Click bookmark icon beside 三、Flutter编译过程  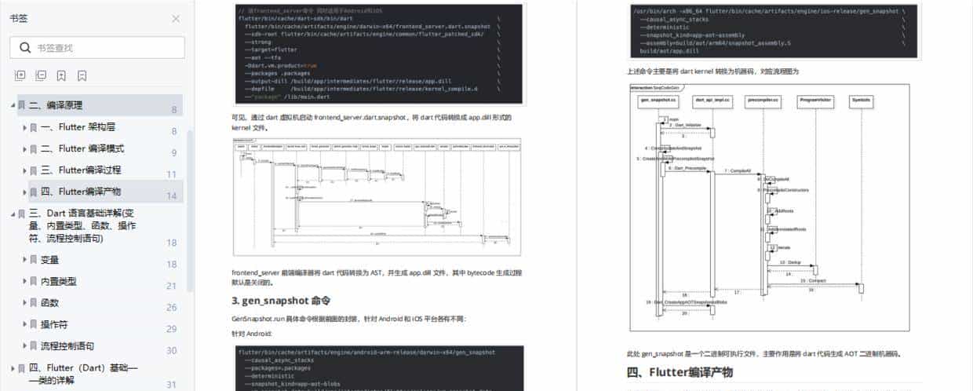tap(34, 170)
